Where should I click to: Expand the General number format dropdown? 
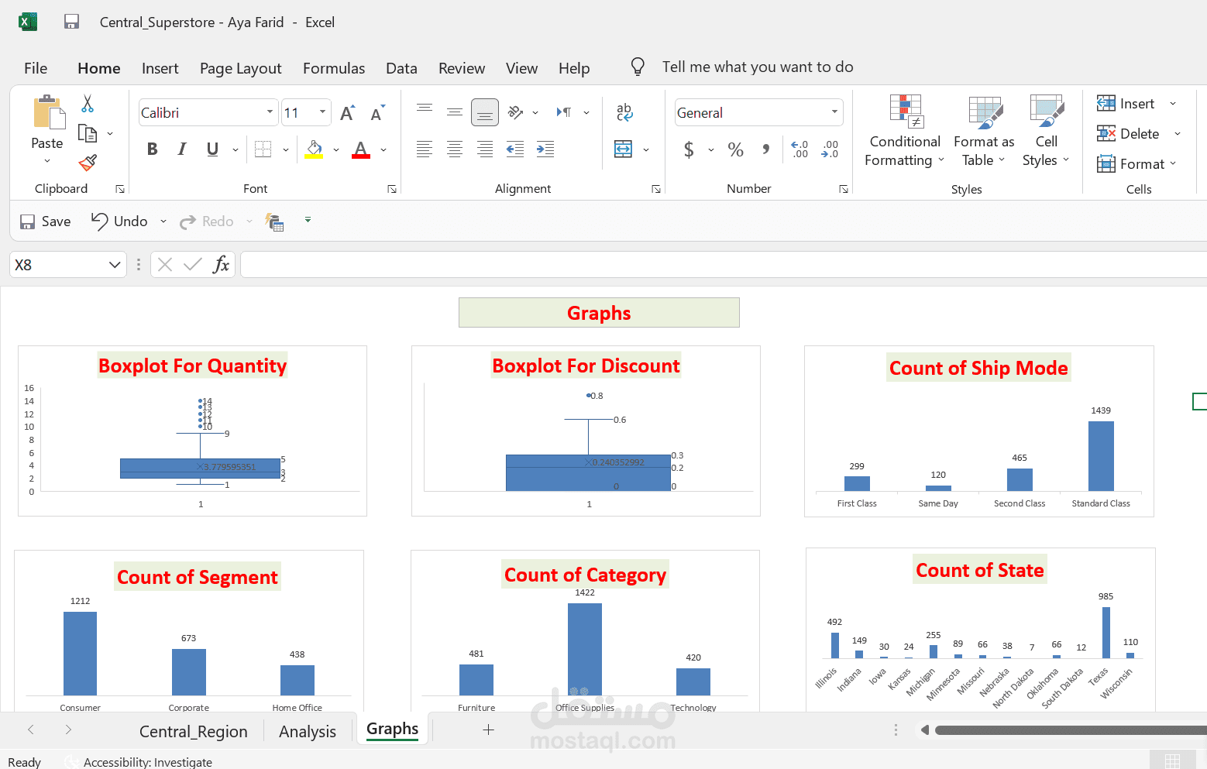click(x=834, y=112)
